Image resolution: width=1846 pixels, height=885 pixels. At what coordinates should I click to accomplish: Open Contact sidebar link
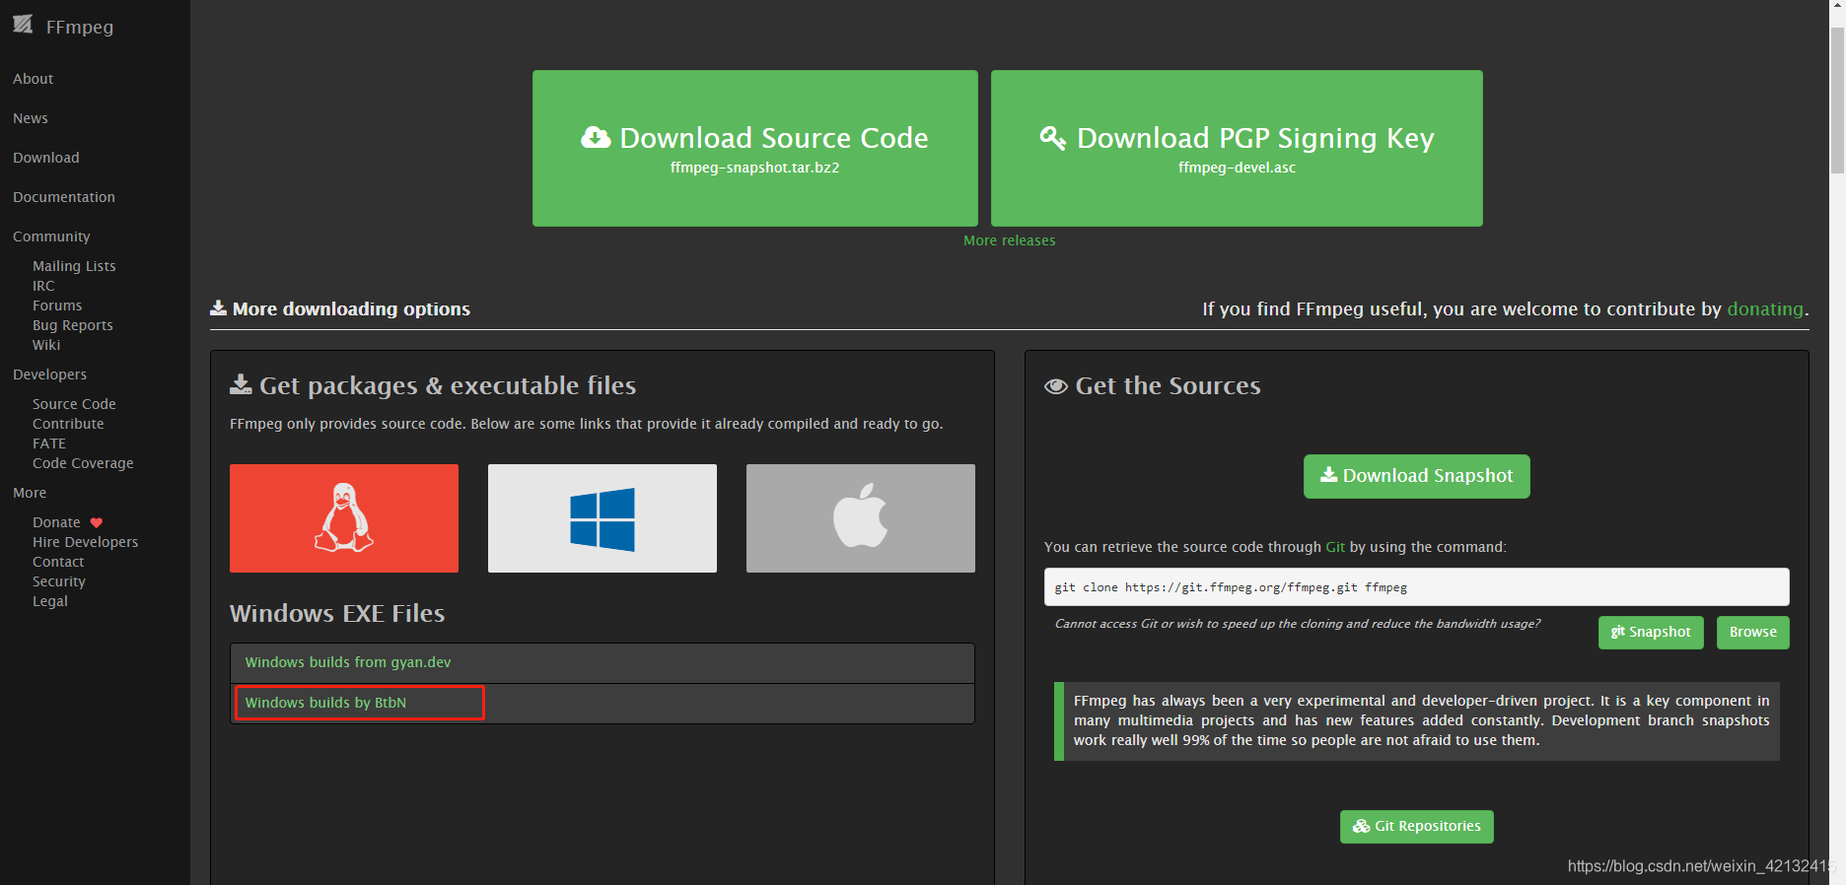click(x=58, y=562)
